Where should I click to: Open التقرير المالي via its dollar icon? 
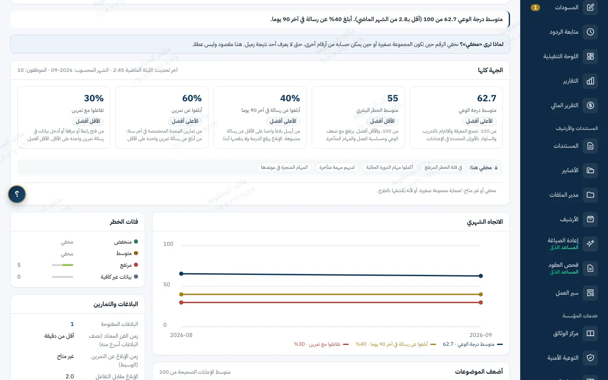tap(590, 106)
